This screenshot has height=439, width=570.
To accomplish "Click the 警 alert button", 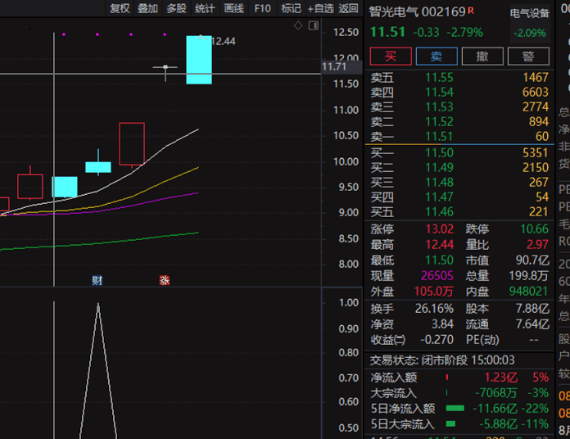I will 528,57.
